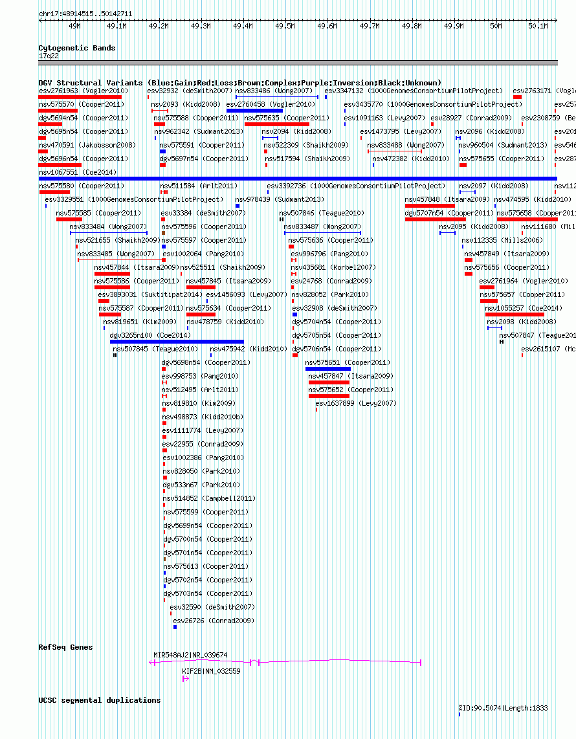This screenshot has width=576, height=739.
Task: Select nsv457844 (Itsara2009) red bar
Action: 112,274
